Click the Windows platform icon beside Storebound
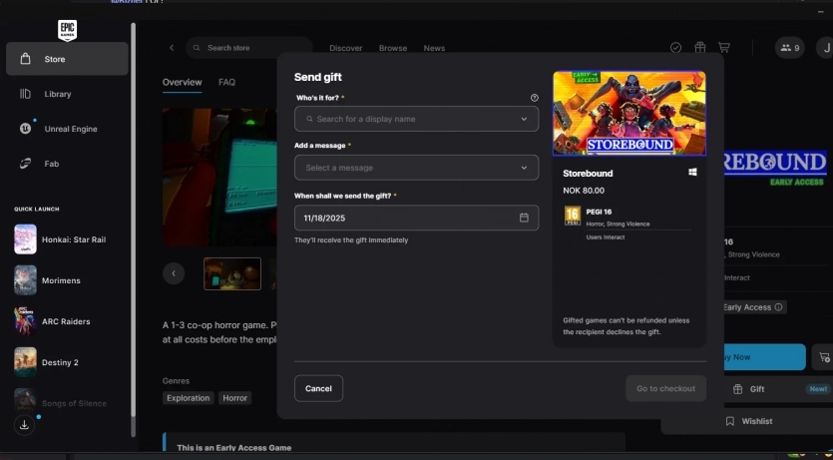This screenshot has width=833, height=460. click(x=692, y=172)
